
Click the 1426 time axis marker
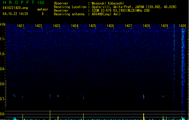tap(110, 26)
